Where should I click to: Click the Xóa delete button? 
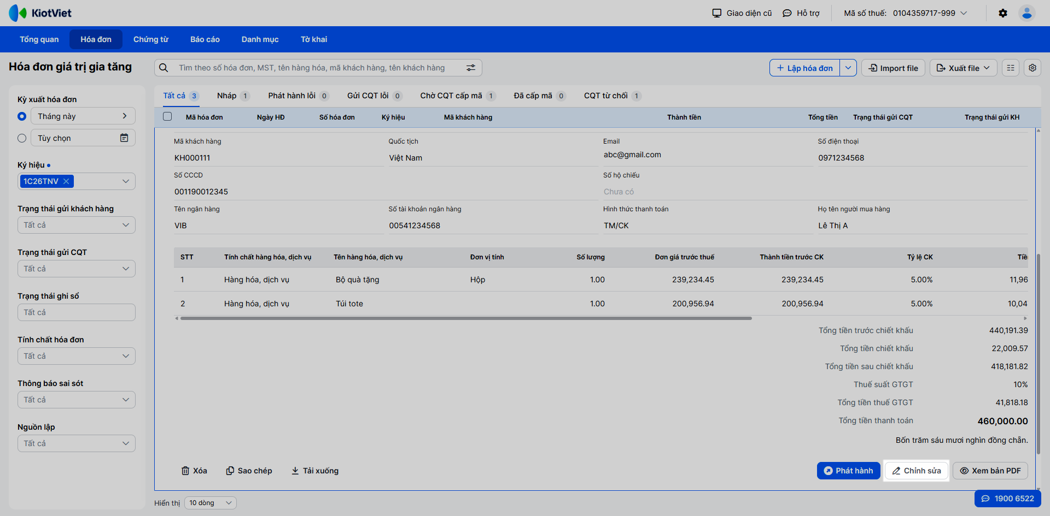point(194,471)
